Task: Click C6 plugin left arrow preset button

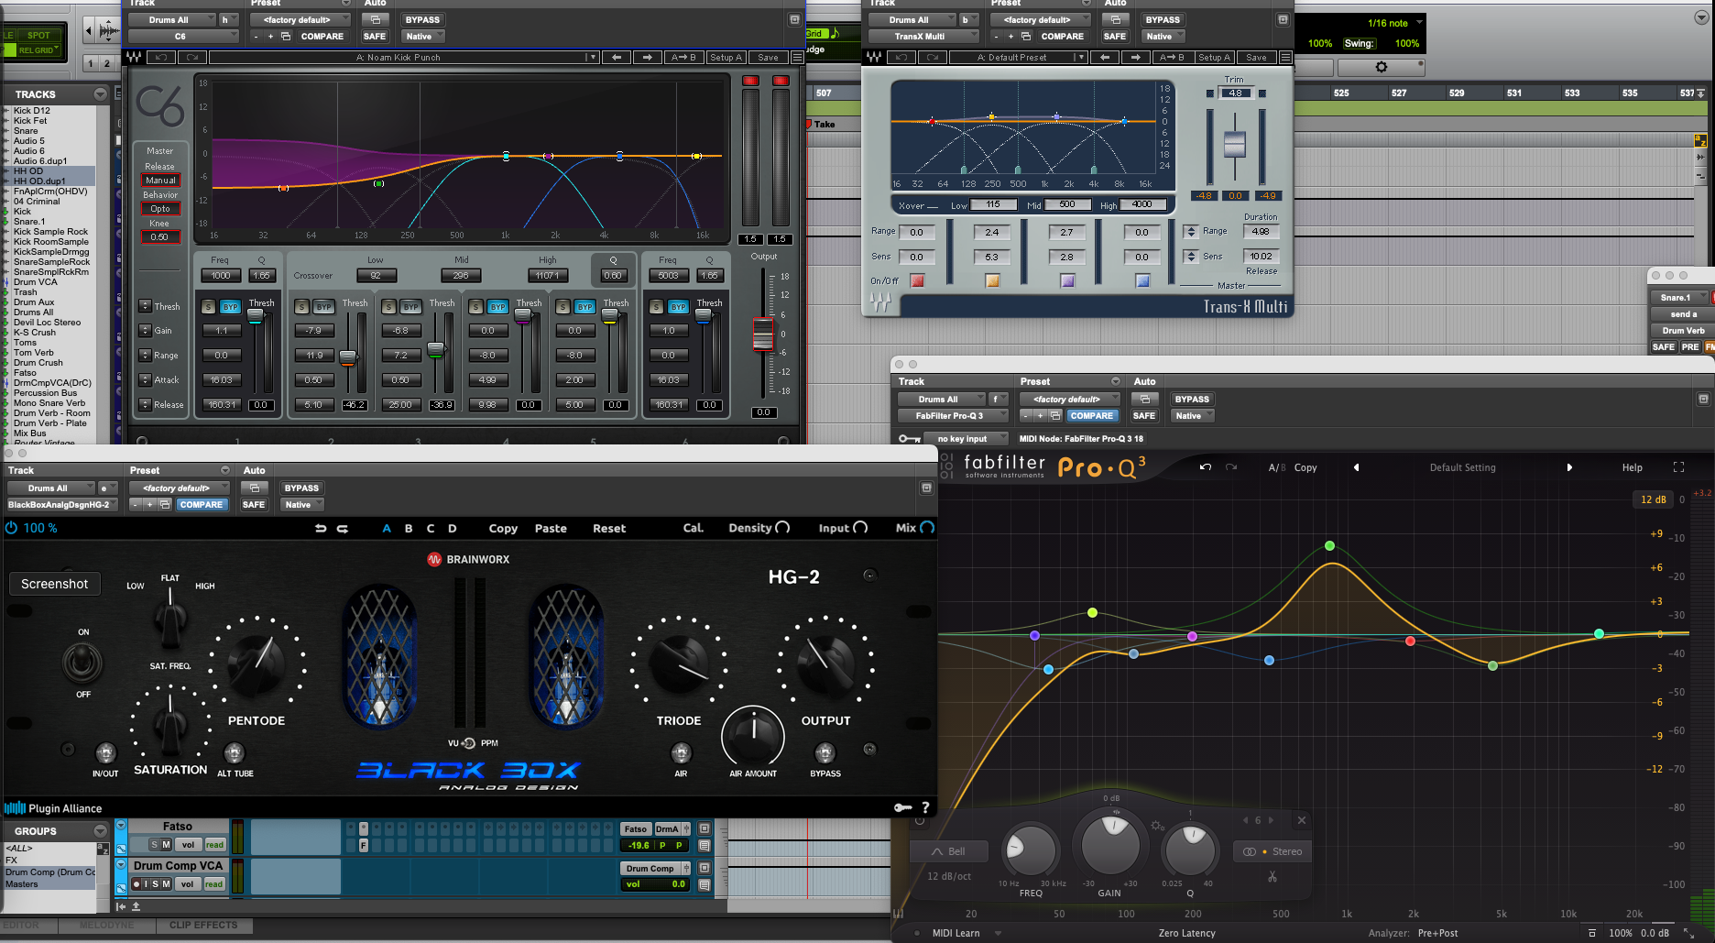Action: tap(617, 57)
